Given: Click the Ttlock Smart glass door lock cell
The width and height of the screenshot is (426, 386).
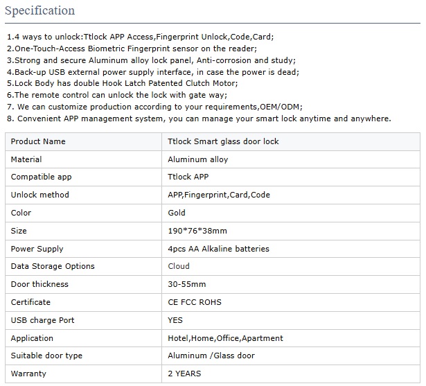Looking at the screenshot, I should coord(291,141).
